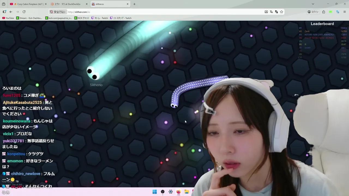Reload the slither.io page
This screenshot has height=196, width=349.
(24, 12)
